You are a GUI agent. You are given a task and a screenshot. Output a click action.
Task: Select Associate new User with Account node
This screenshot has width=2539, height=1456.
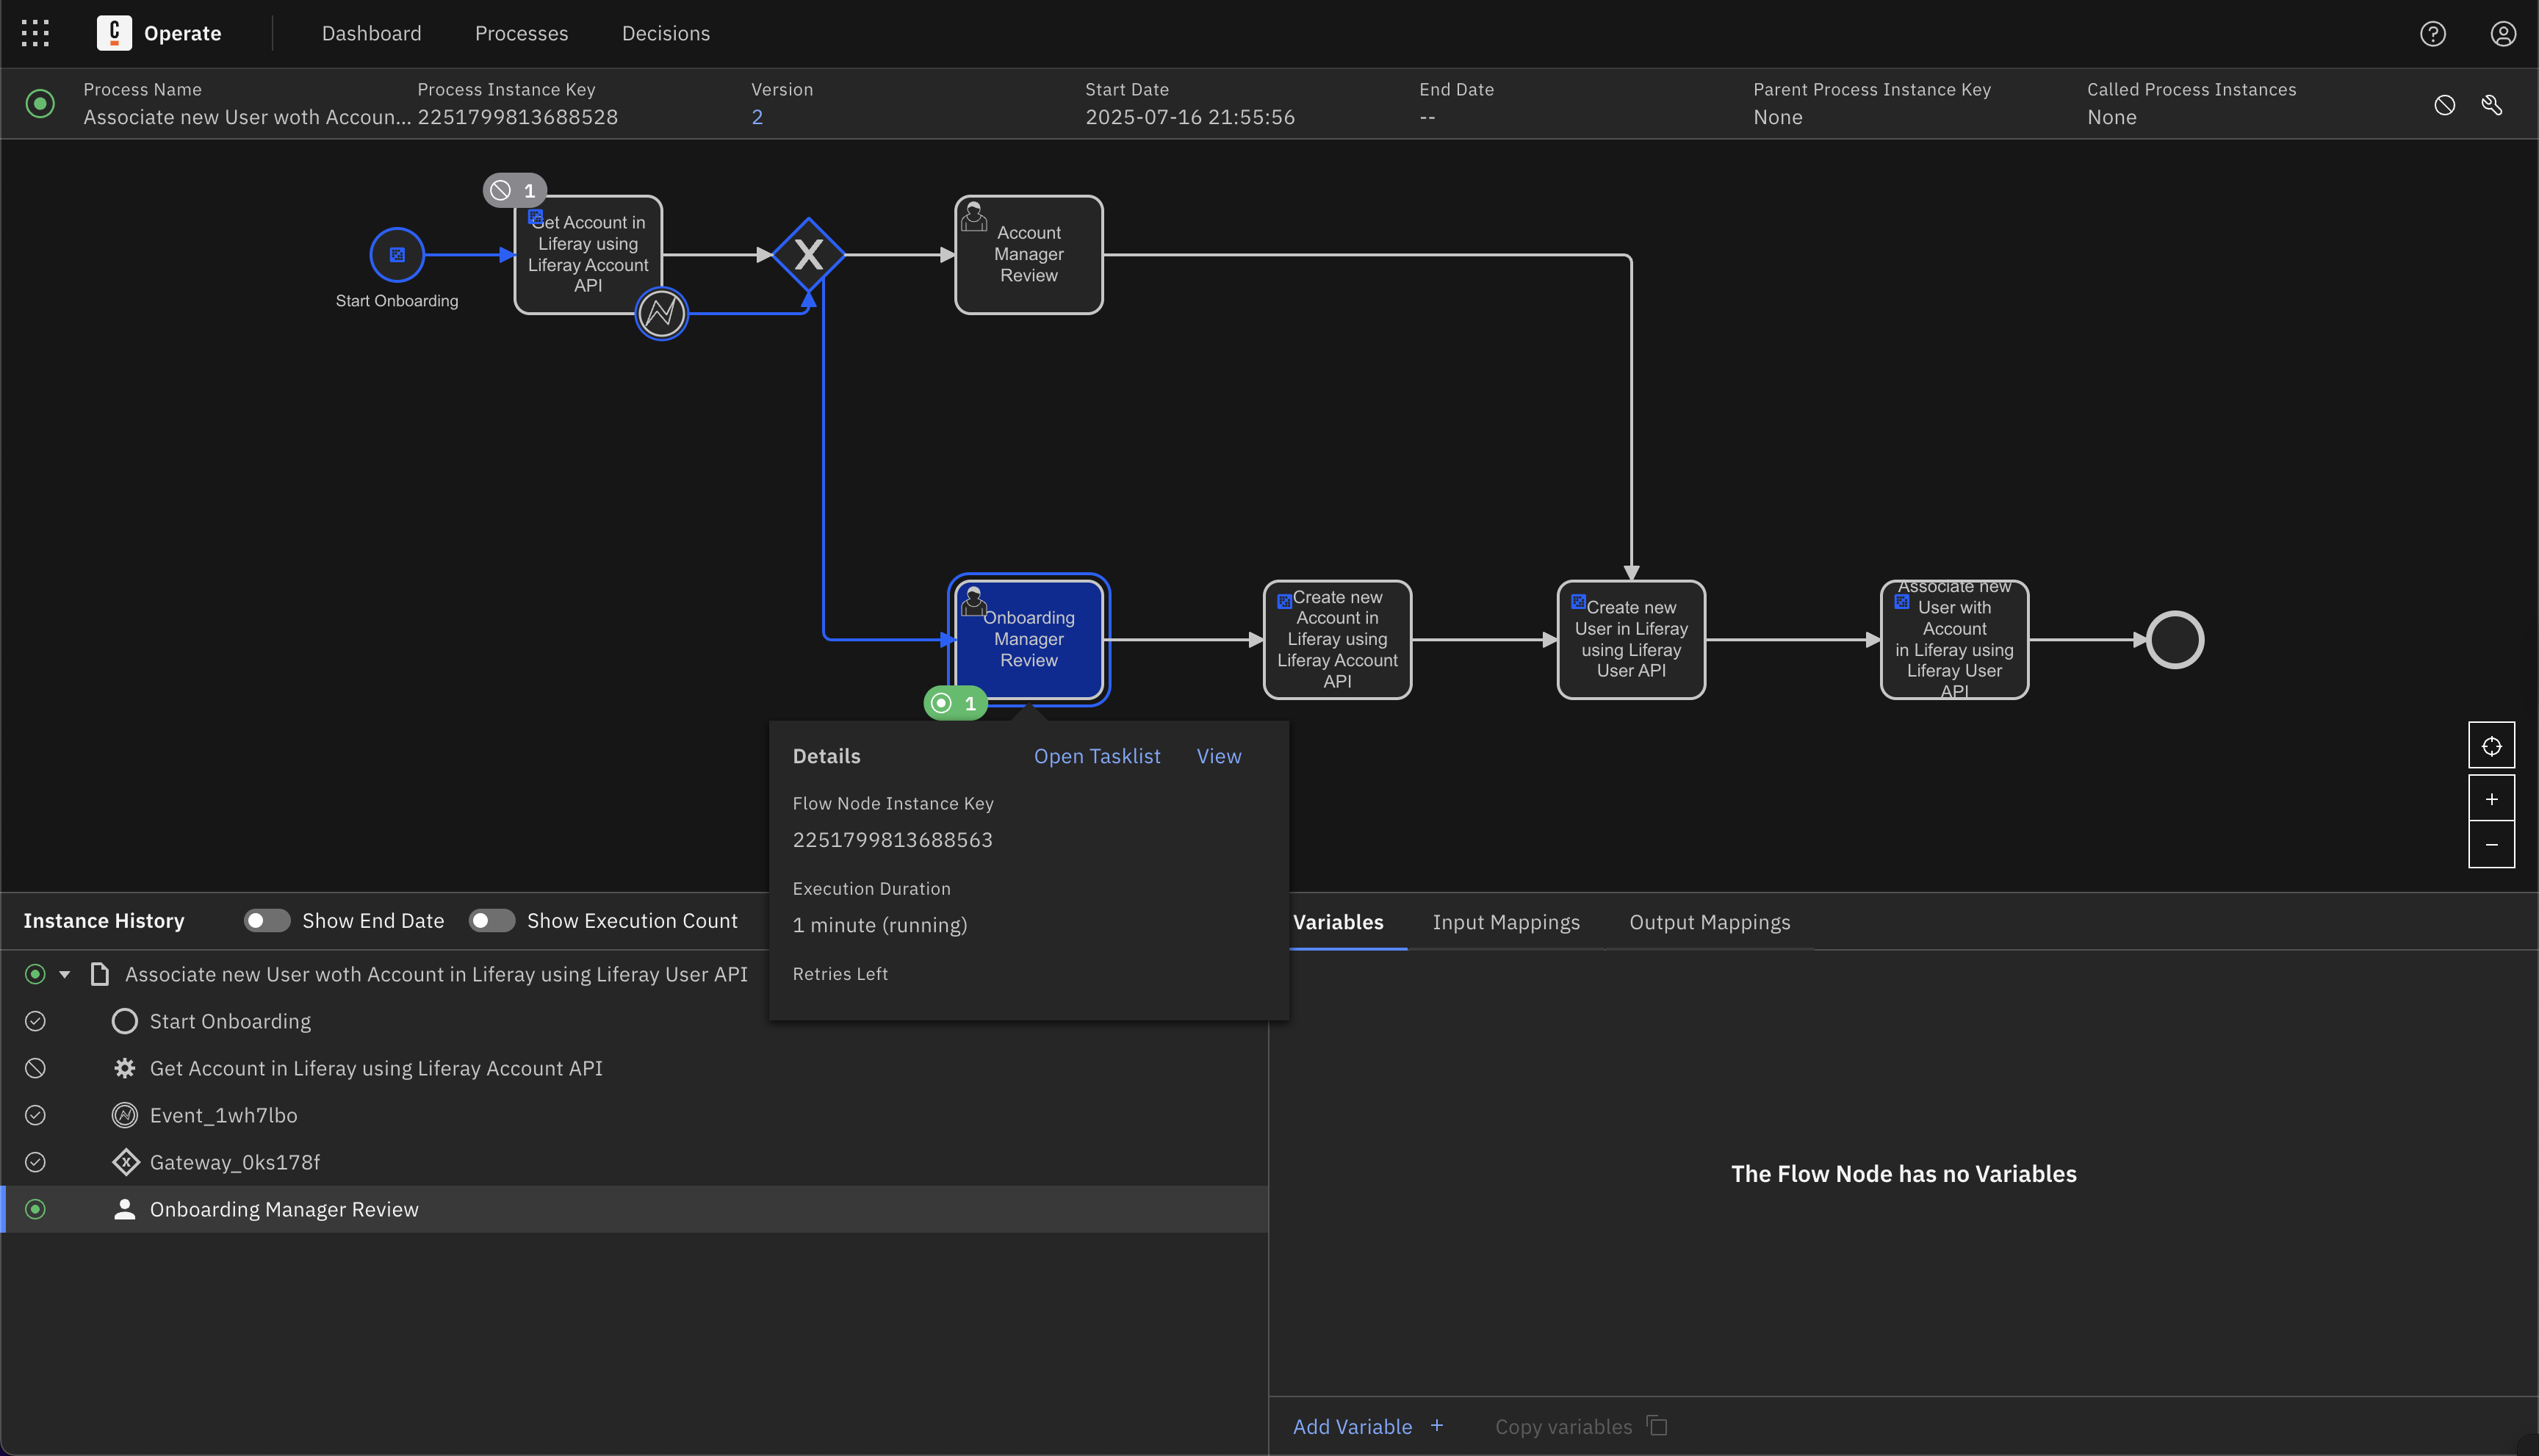(1954, 640)
